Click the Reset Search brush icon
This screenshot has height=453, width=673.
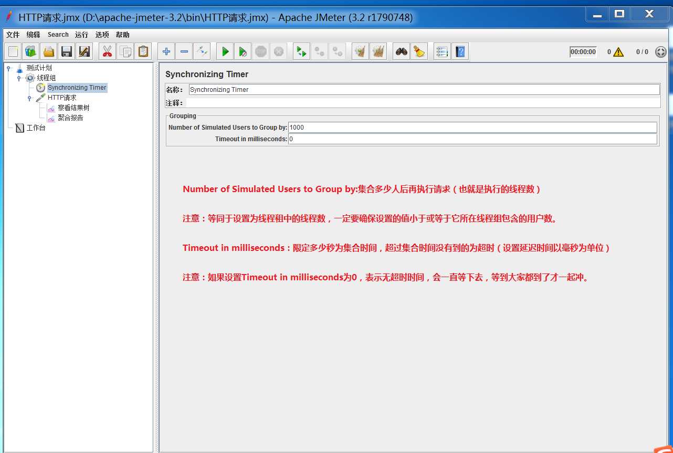coord(419,51)
